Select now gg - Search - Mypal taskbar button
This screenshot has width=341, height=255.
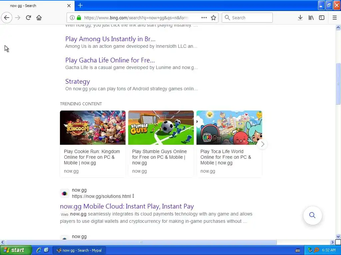(79, 250)
